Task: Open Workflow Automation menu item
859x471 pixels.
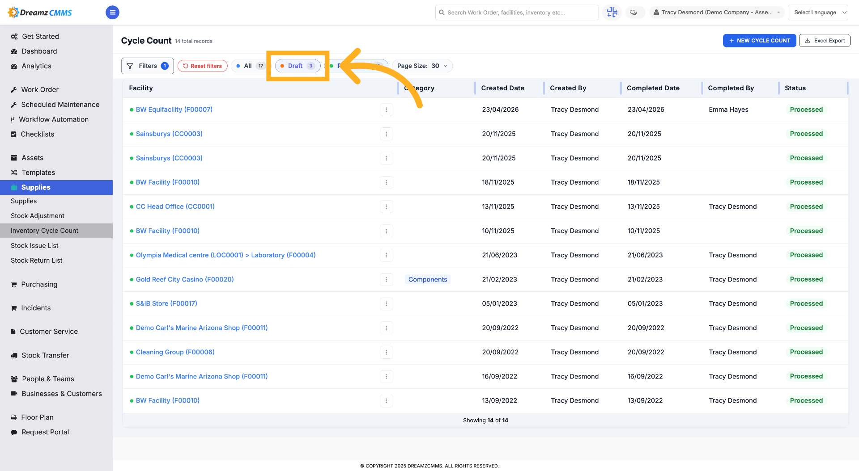Action: [54, 119]
